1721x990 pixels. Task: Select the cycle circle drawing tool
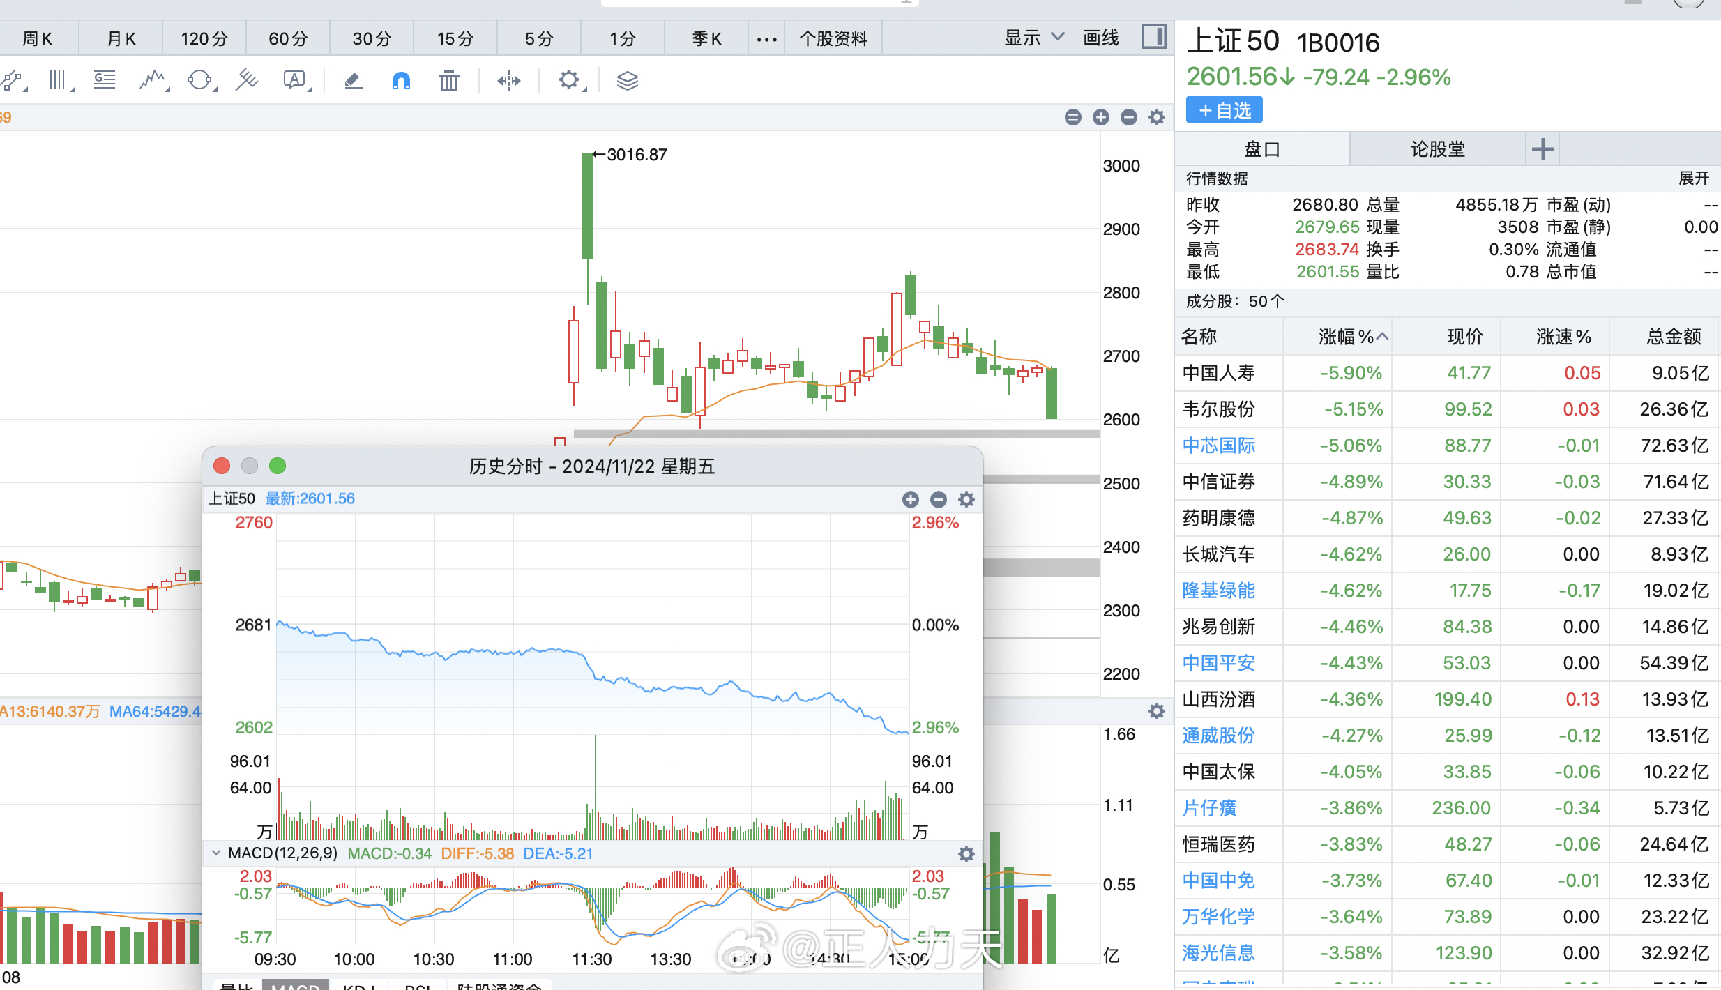(200, 81)
